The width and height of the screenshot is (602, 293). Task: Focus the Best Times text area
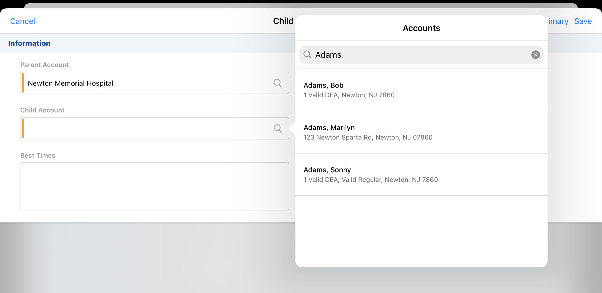[x=154, y=186]
